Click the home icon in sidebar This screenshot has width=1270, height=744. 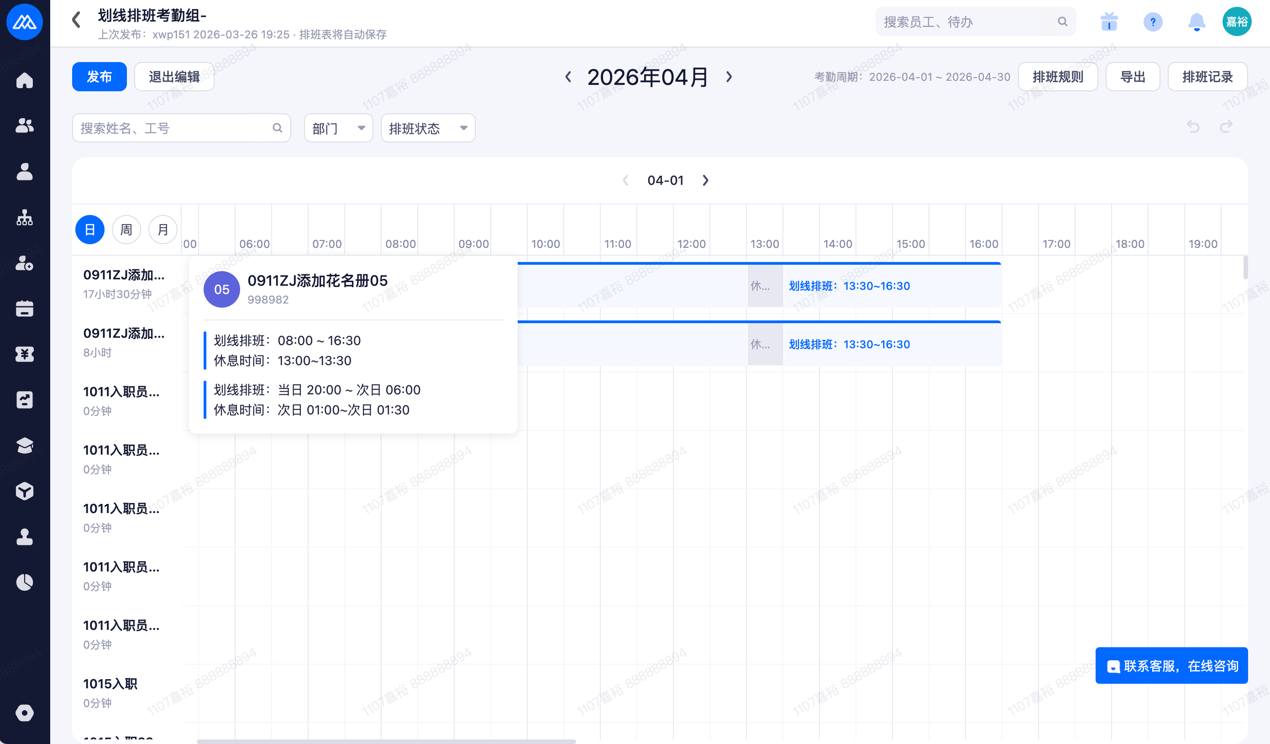24,80
